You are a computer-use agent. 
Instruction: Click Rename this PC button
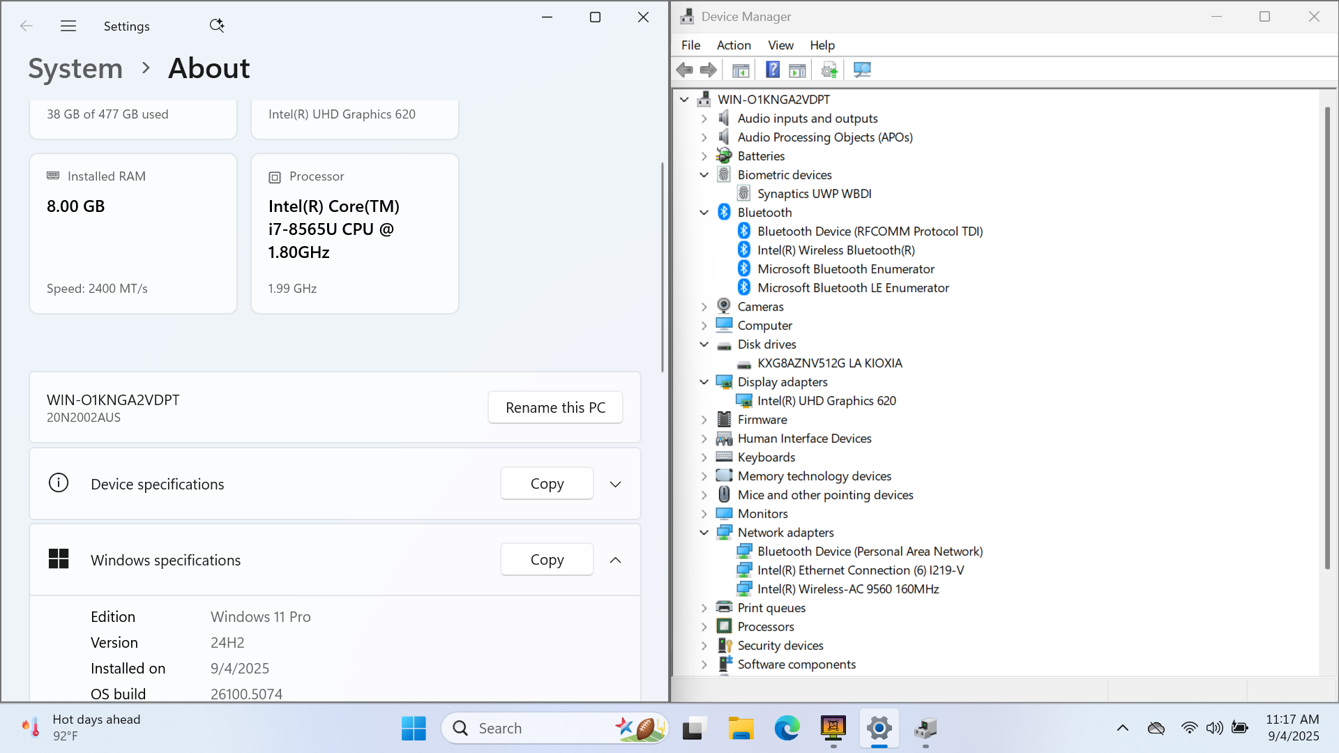coord(555,407)
